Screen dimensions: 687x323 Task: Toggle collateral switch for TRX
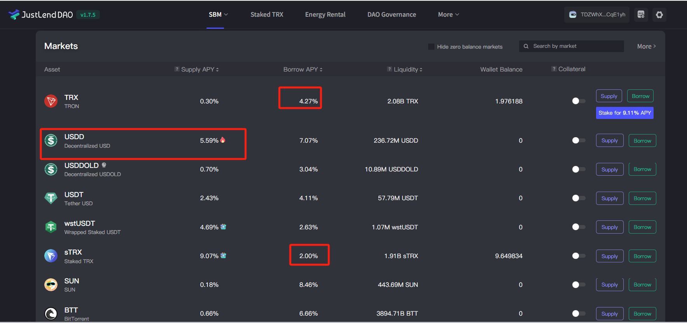[x=578, y=101]
